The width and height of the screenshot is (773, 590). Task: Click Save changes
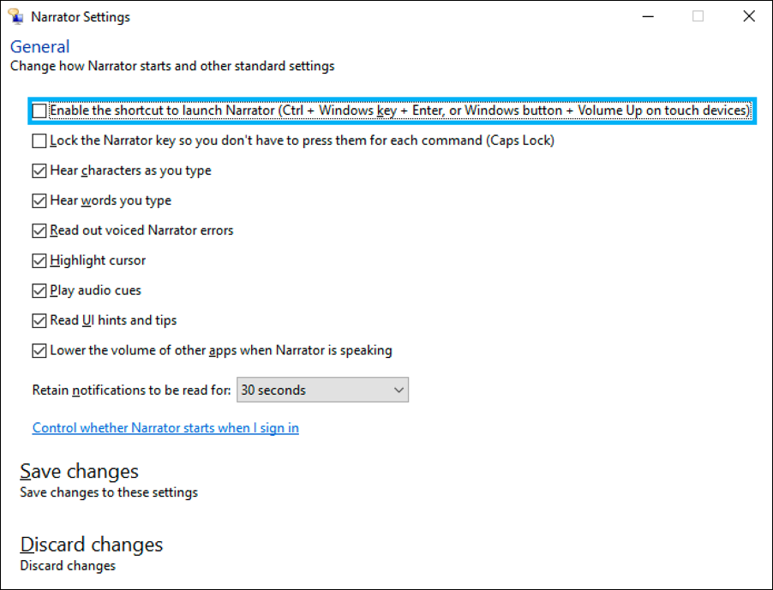coord(78,471)
